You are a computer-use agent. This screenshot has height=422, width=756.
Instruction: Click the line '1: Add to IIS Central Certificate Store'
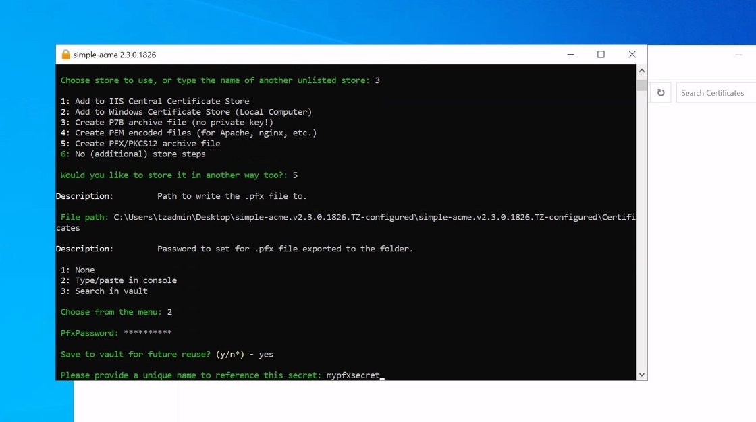pyautogui.click(x=155, y=101)
